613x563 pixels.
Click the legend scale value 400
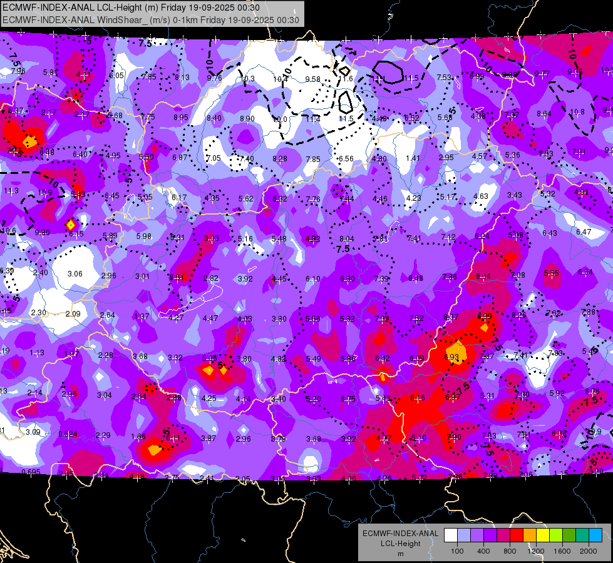pyautogui.click(x=483, y=551)
